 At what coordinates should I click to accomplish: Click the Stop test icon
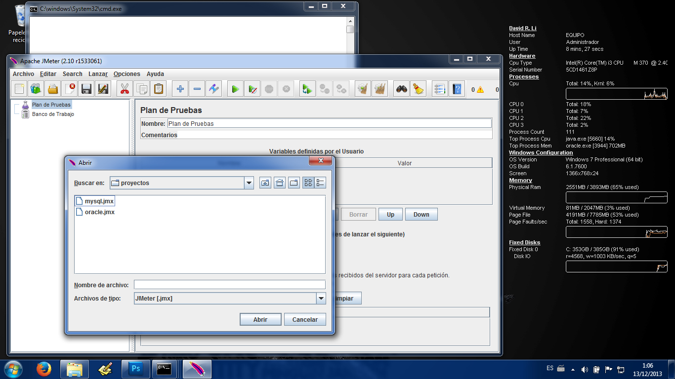tap(269, 89)
